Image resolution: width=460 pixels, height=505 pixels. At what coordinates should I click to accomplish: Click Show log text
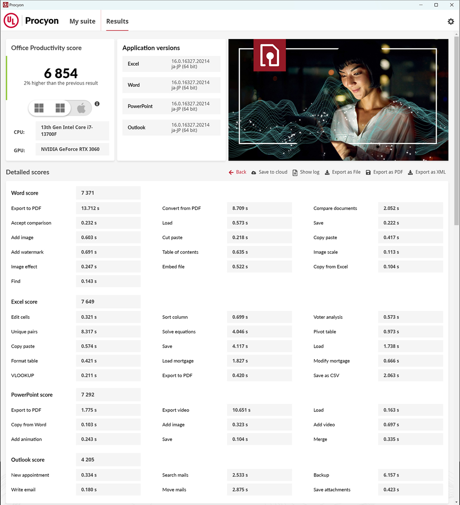point(310,172)
